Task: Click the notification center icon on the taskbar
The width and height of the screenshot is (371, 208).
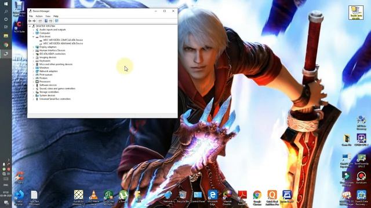Action: tap(6, 203)
